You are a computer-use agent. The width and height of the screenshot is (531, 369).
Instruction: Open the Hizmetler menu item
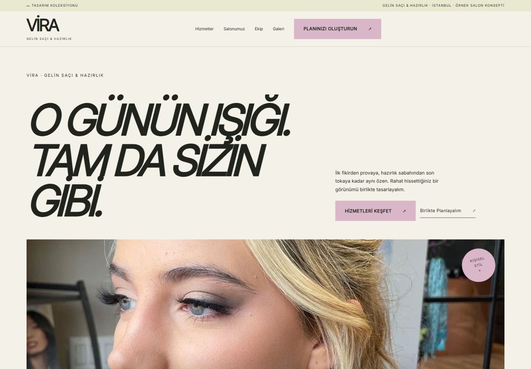tap(204, 29)
